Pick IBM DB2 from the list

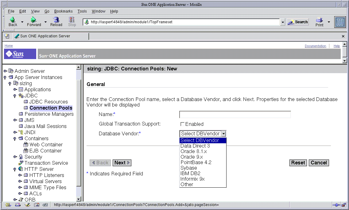tap(203, 173)
